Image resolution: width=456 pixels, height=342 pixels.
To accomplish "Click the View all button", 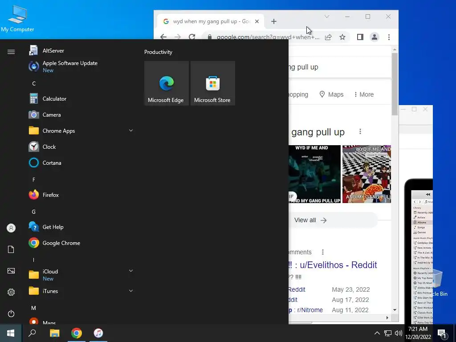I will 333,220.
